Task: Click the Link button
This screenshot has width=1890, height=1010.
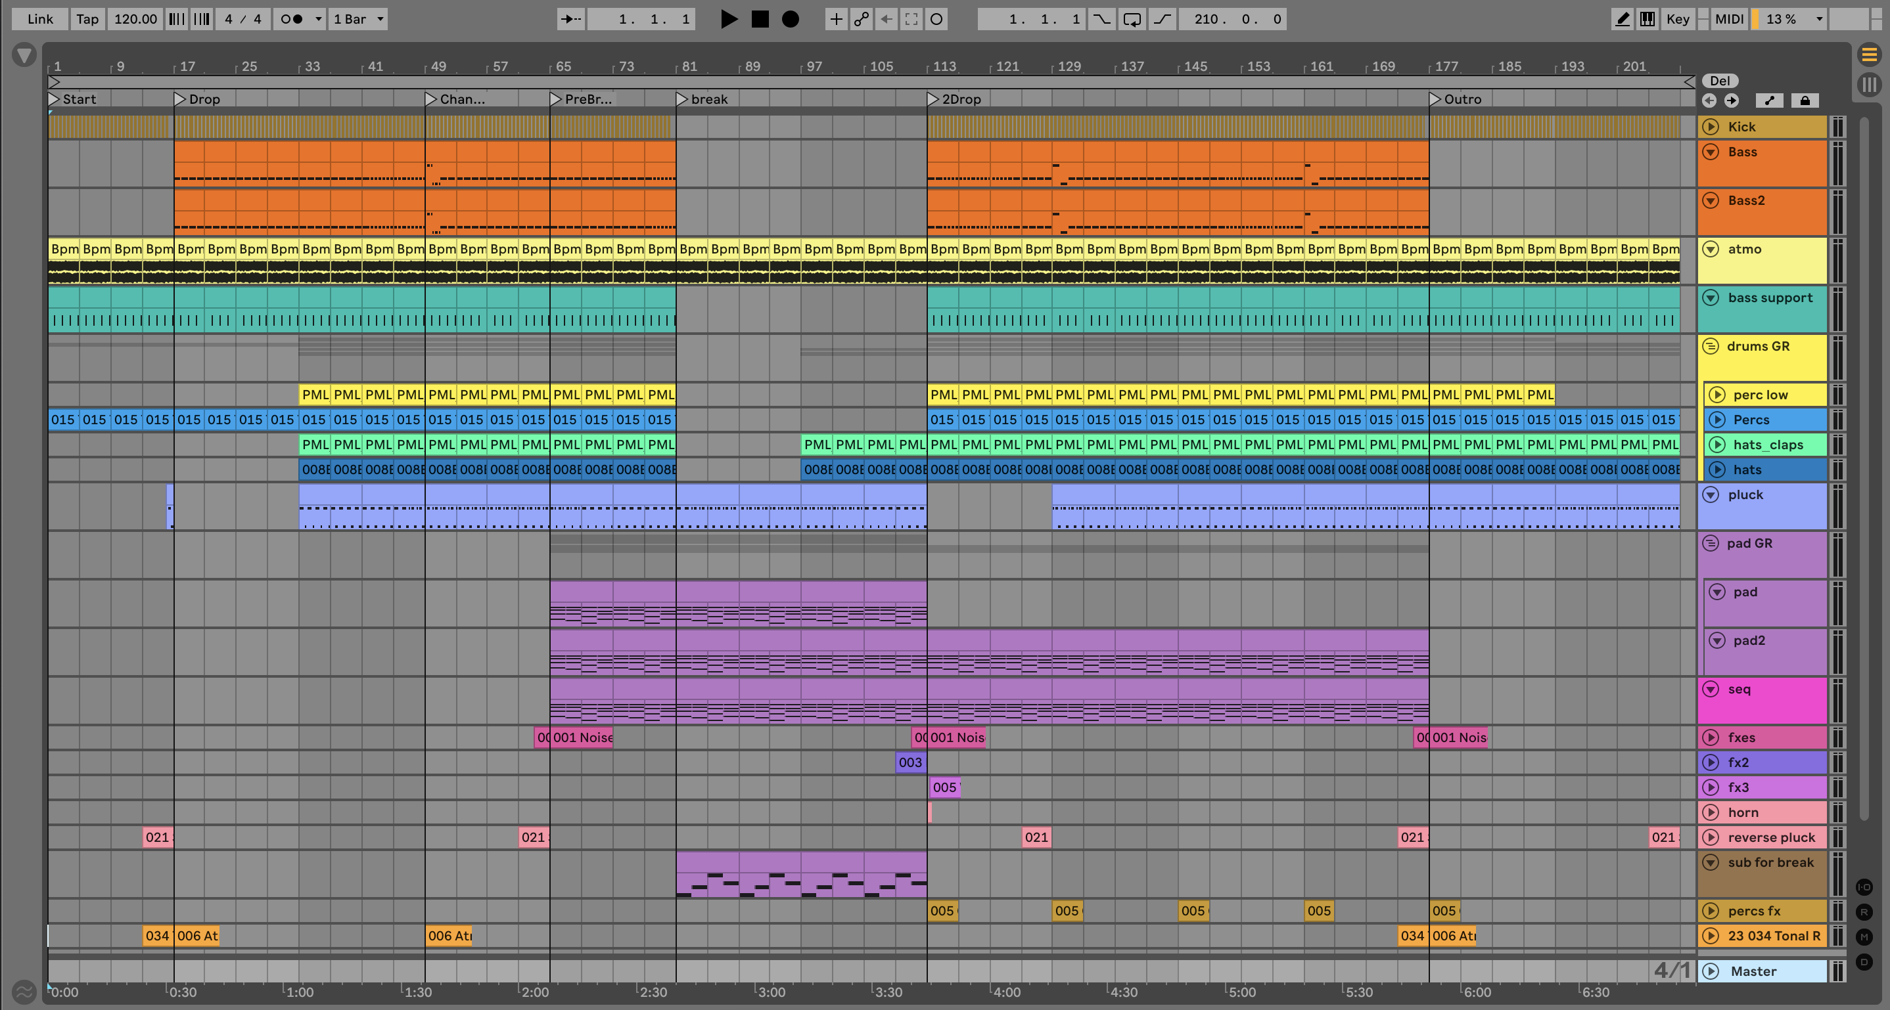Action: [39, 19]
